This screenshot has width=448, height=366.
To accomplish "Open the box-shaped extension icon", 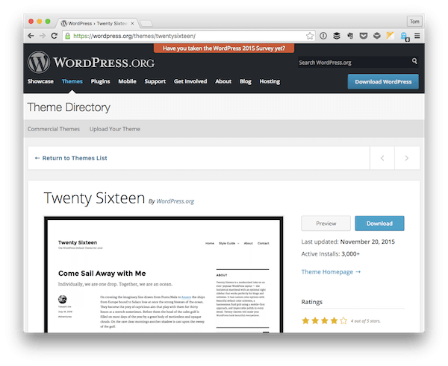I will 377,36.
